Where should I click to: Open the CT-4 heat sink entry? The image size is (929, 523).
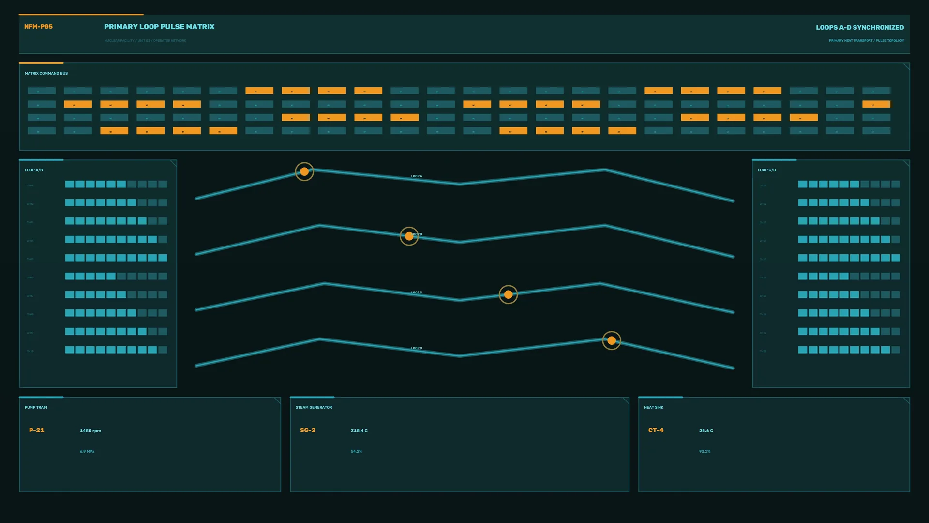pos(656,430)
